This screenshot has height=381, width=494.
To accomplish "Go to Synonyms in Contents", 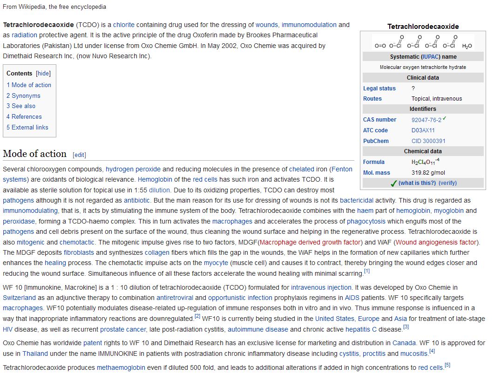I will point(23,96).
